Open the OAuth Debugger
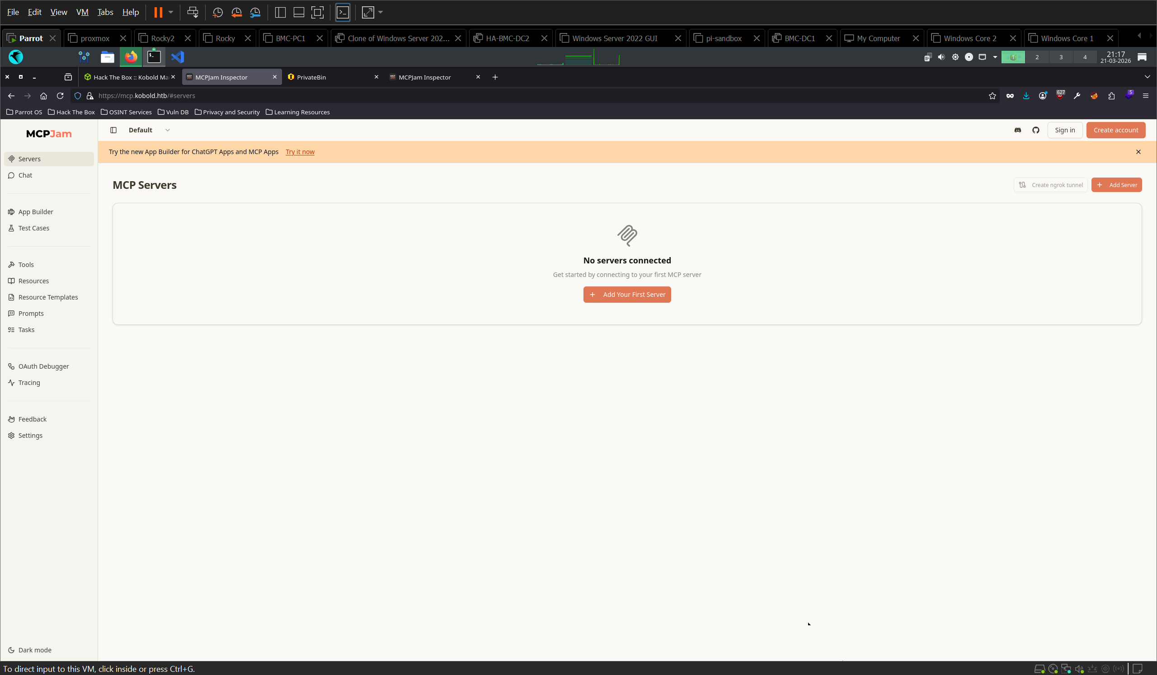This screenshot has width=1157, height=675. 49,366
